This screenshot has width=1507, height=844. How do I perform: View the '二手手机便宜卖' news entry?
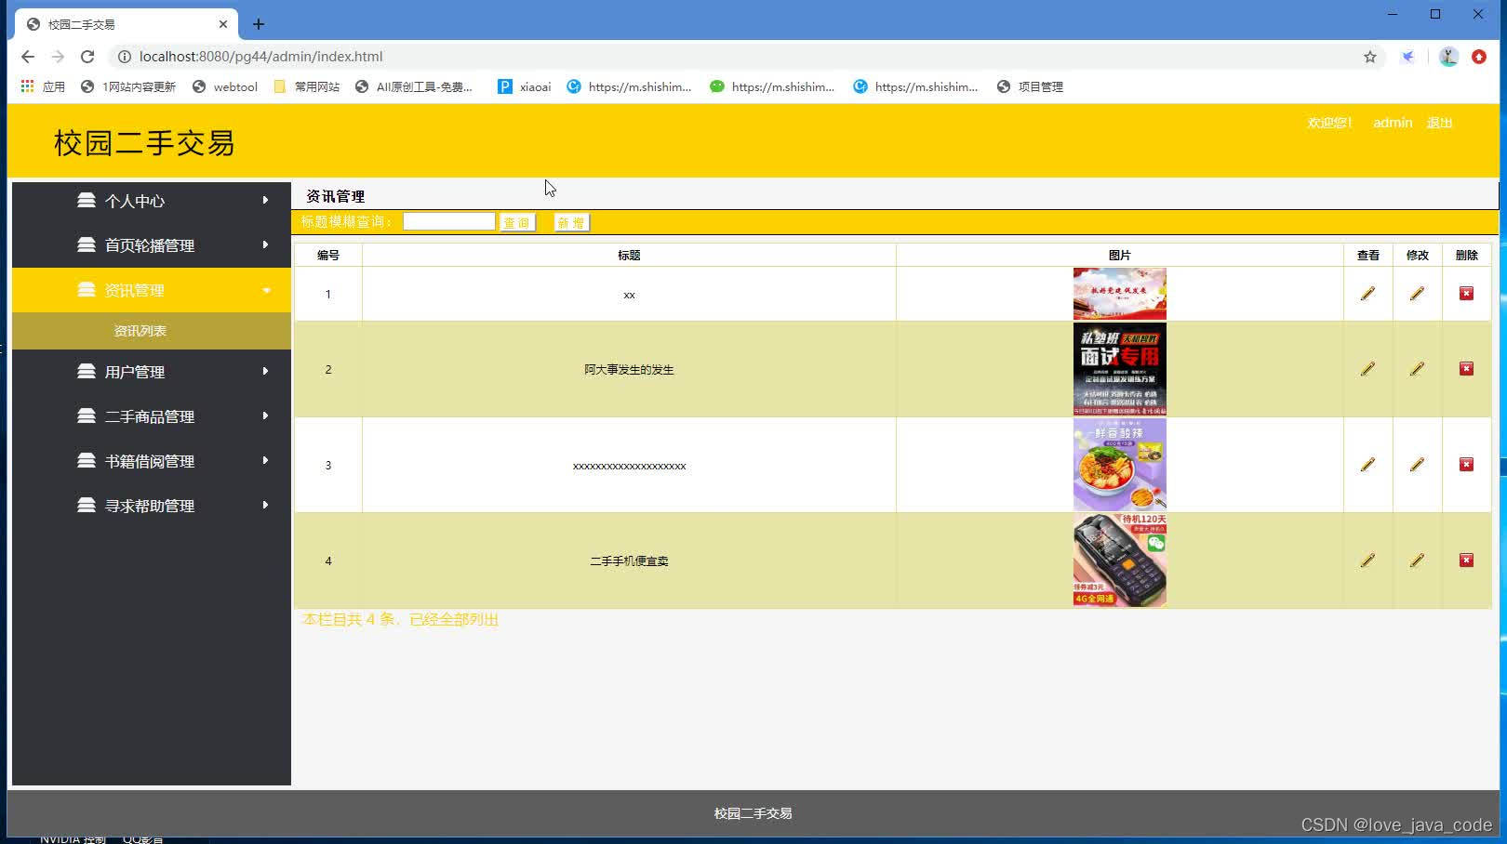tap(1367, 560)
